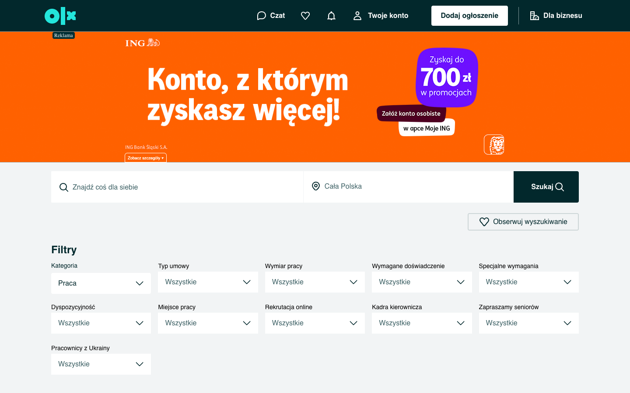Click the magnifier icon in search field
630x393 pixels.
(x=64, y=187)
